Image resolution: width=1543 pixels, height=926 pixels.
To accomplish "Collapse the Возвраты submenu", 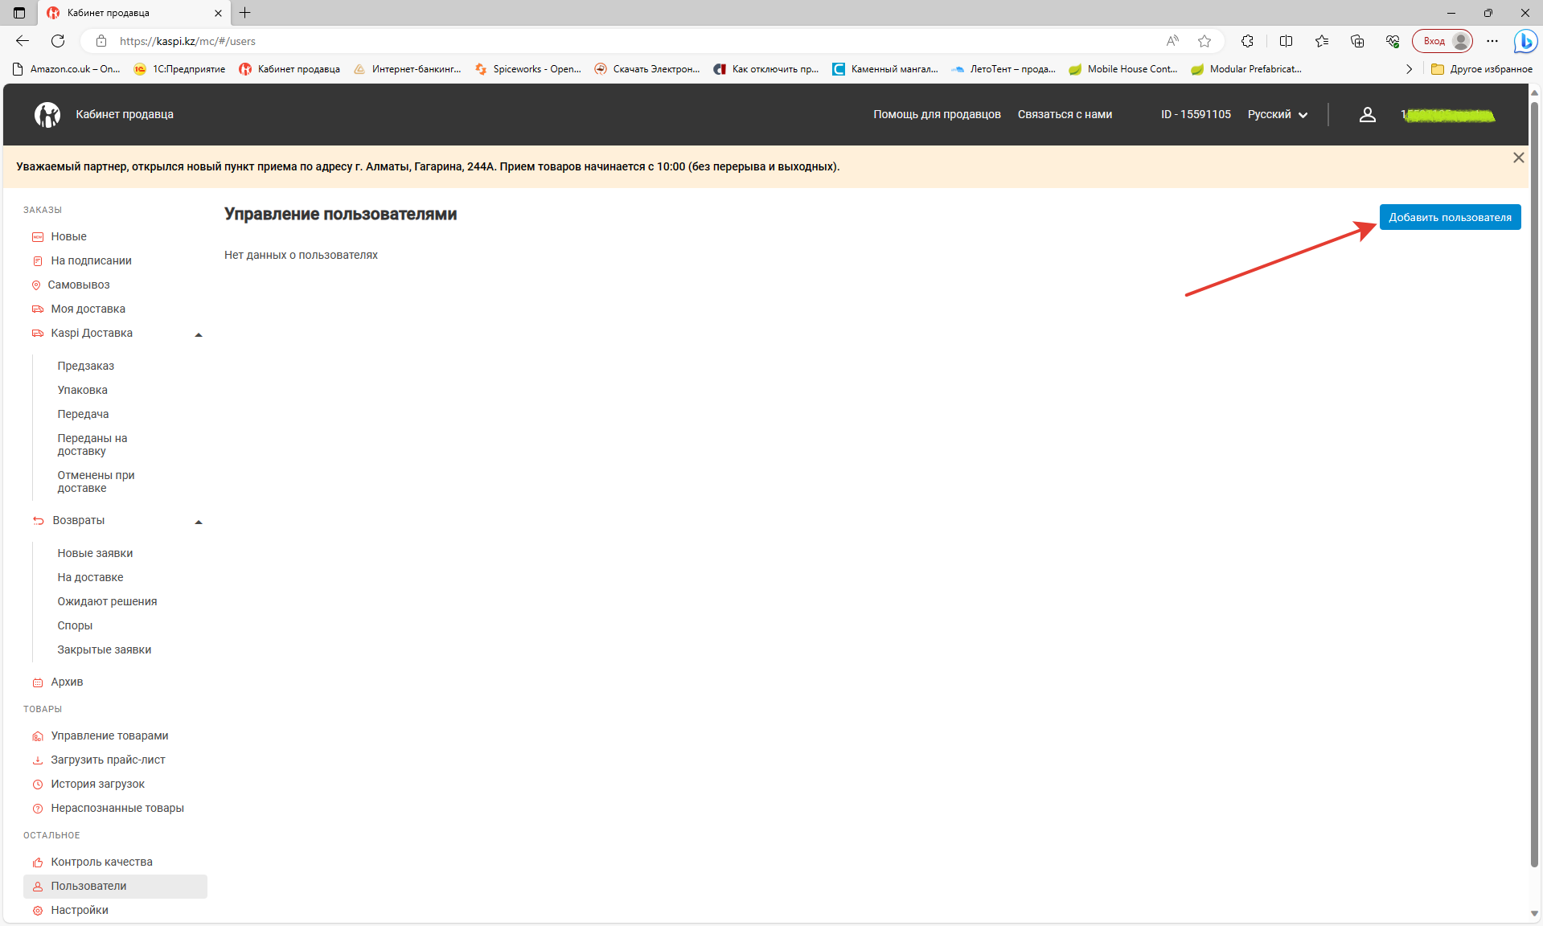I will click(x=199, y=522).
